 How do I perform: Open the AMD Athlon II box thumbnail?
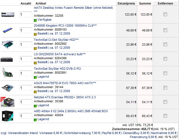(x=8, y=116)
